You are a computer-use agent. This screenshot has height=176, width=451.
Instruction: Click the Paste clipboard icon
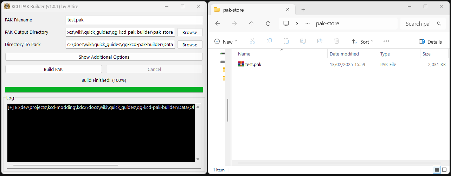[x=286, y=41]
